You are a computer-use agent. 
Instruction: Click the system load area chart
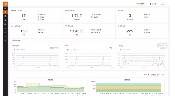pyautogui.click(x=50, y=87)
